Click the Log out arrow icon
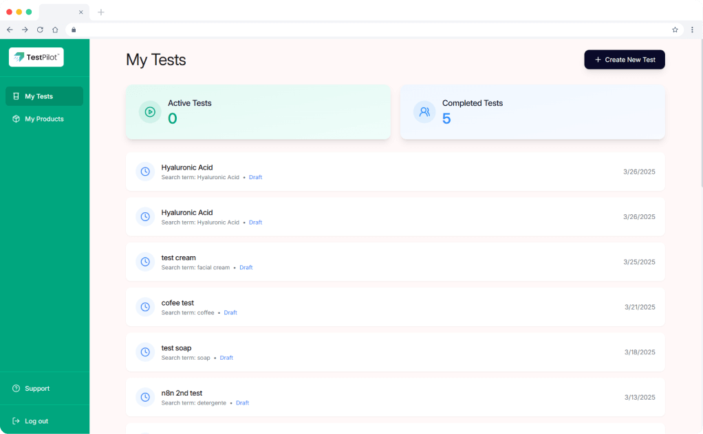This screenshot has width=703, height=434. pos(16,421)
